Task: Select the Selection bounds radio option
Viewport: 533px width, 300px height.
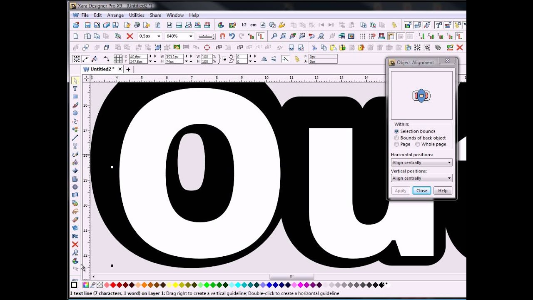Action: (396, 131)
